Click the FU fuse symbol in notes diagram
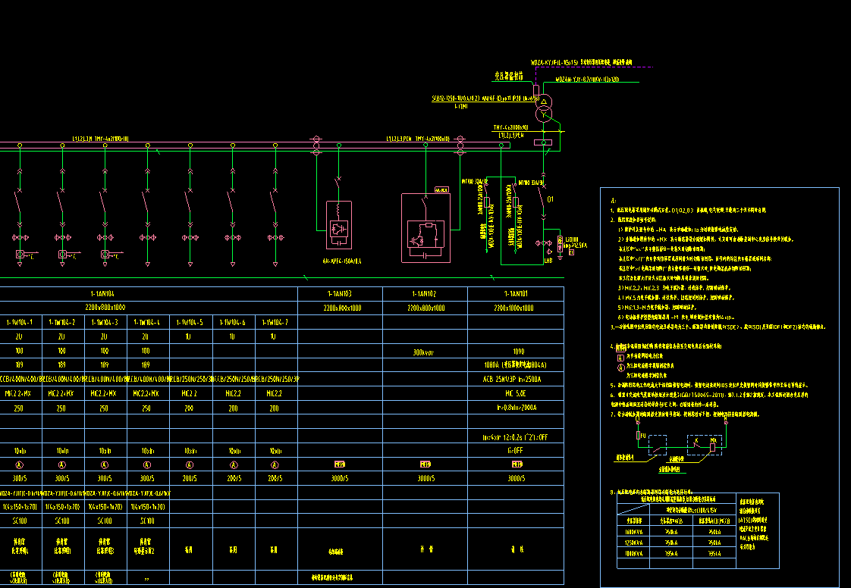Viewport: 851px width, 588px height. click(x=637, y=436)
